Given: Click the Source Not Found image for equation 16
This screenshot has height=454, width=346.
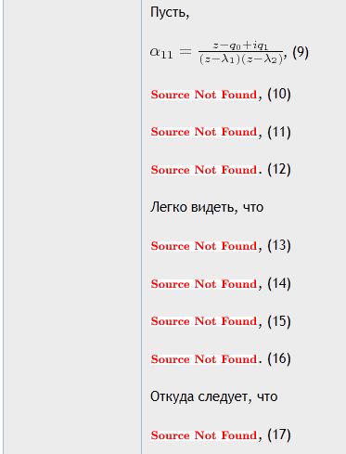Looking at the screenshot, I should click(x=204, y=359).
